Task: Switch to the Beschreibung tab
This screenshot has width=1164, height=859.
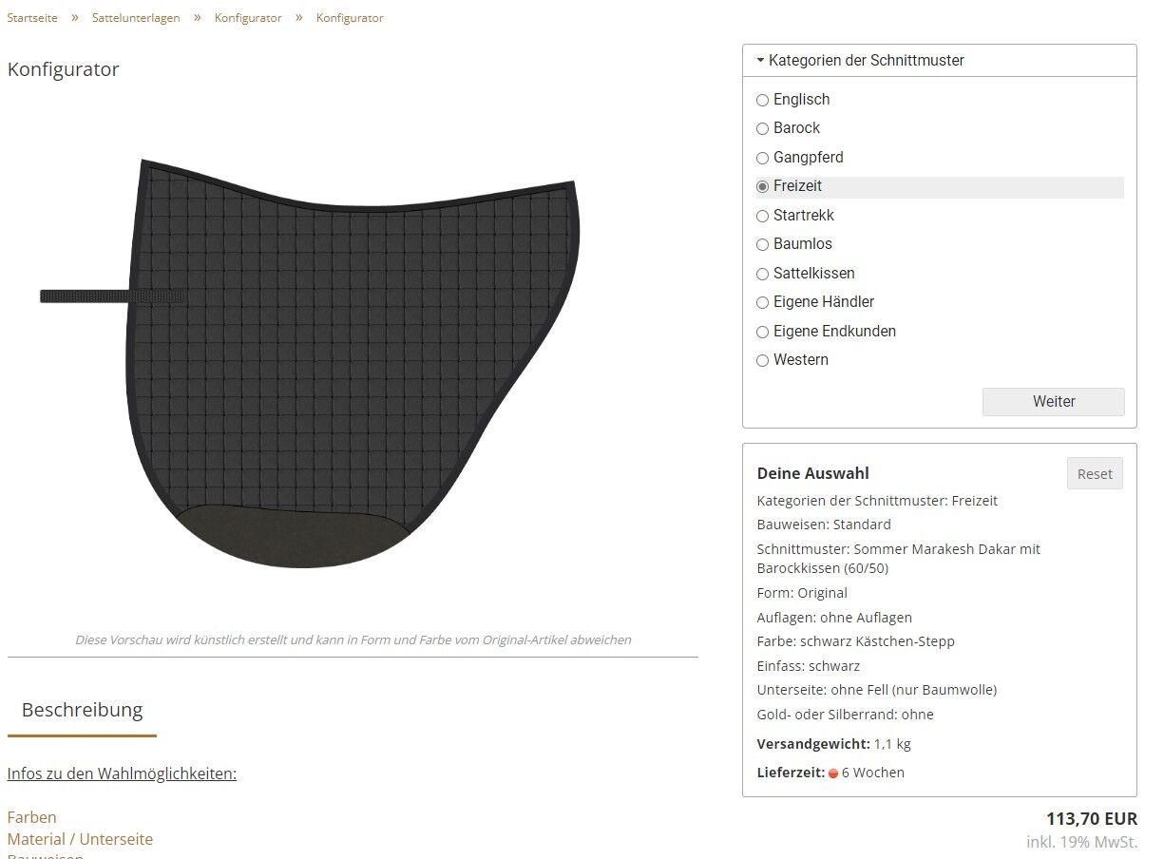Action: [x=82, y=710]
